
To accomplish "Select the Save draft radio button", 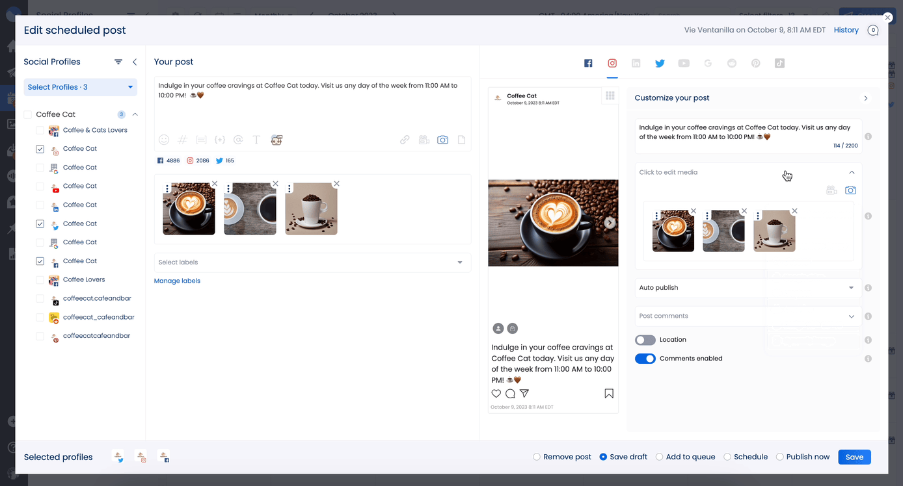I will [603, 457].
